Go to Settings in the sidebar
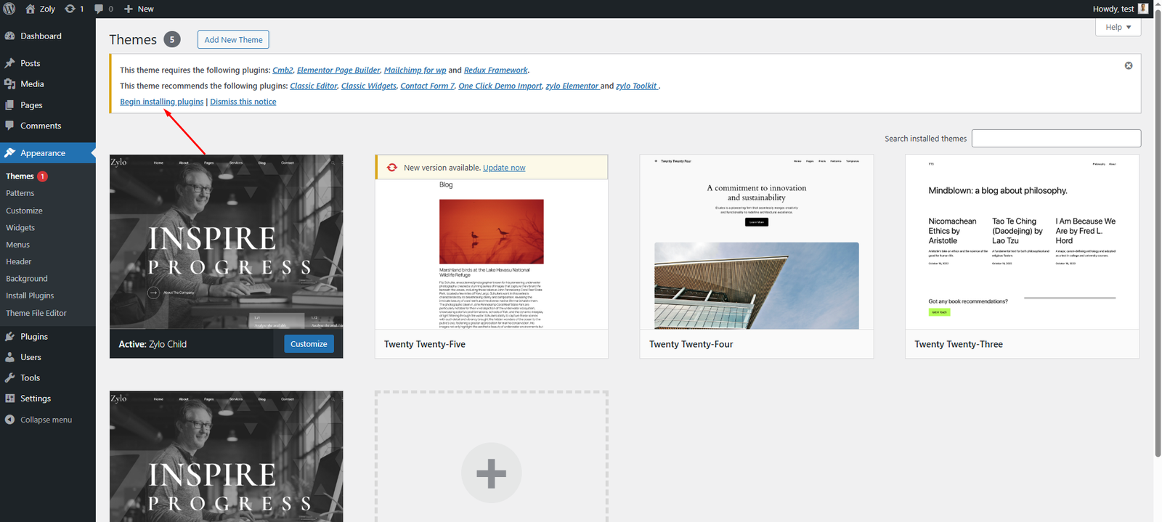 coord(35,399)
